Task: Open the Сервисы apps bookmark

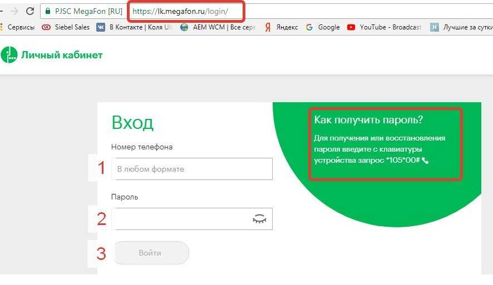Action: pyautogui.click(x=19, y=27)
